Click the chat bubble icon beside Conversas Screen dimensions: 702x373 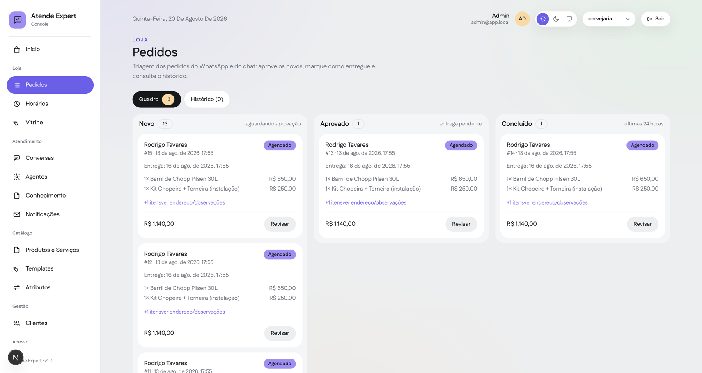pos(17,158)
